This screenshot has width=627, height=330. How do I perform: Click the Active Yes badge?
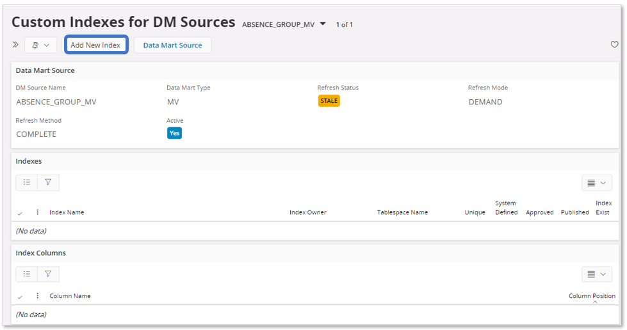coord(174,133)
